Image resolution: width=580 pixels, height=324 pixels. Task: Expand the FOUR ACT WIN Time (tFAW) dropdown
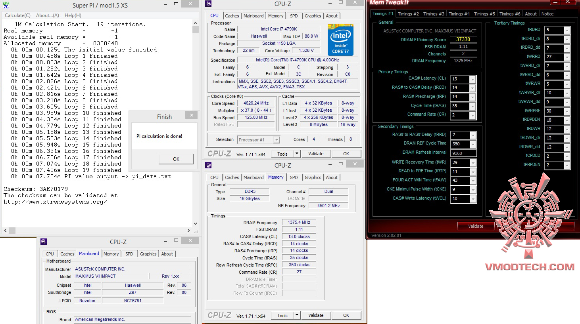point(472,181)
